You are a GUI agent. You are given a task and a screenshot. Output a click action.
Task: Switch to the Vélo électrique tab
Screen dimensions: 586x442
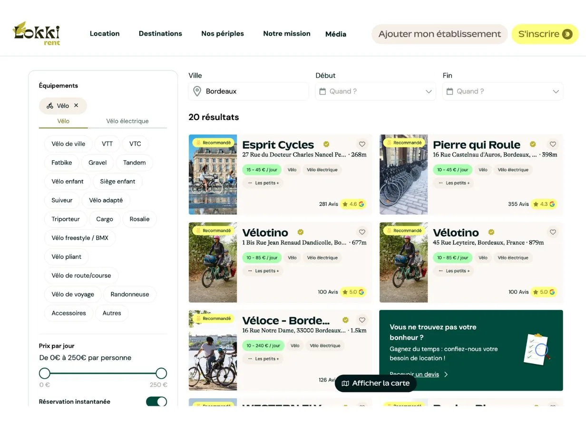pyautogui.click(x=127, y=121)
